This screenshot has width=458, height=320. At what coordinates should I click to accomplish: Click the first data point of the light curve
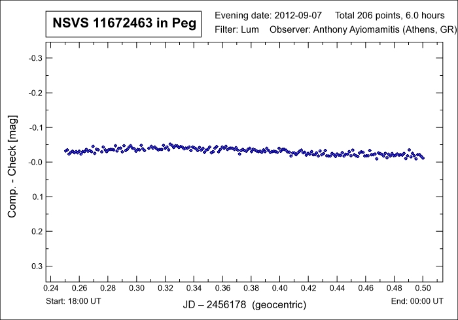point(65,151)
